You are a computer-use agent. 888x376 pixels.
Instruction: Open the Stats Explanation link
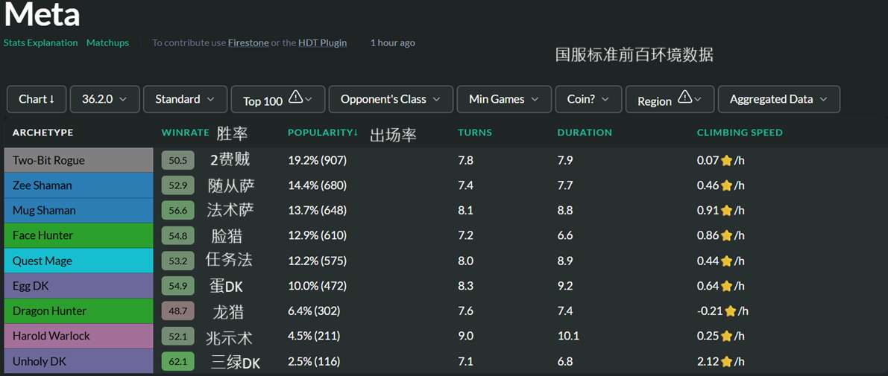click(40, 43)
